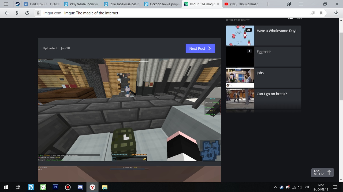Viewport: 343px width, 192px height.
Task: Translate the page using the translate icon
Action: point(313,13)
